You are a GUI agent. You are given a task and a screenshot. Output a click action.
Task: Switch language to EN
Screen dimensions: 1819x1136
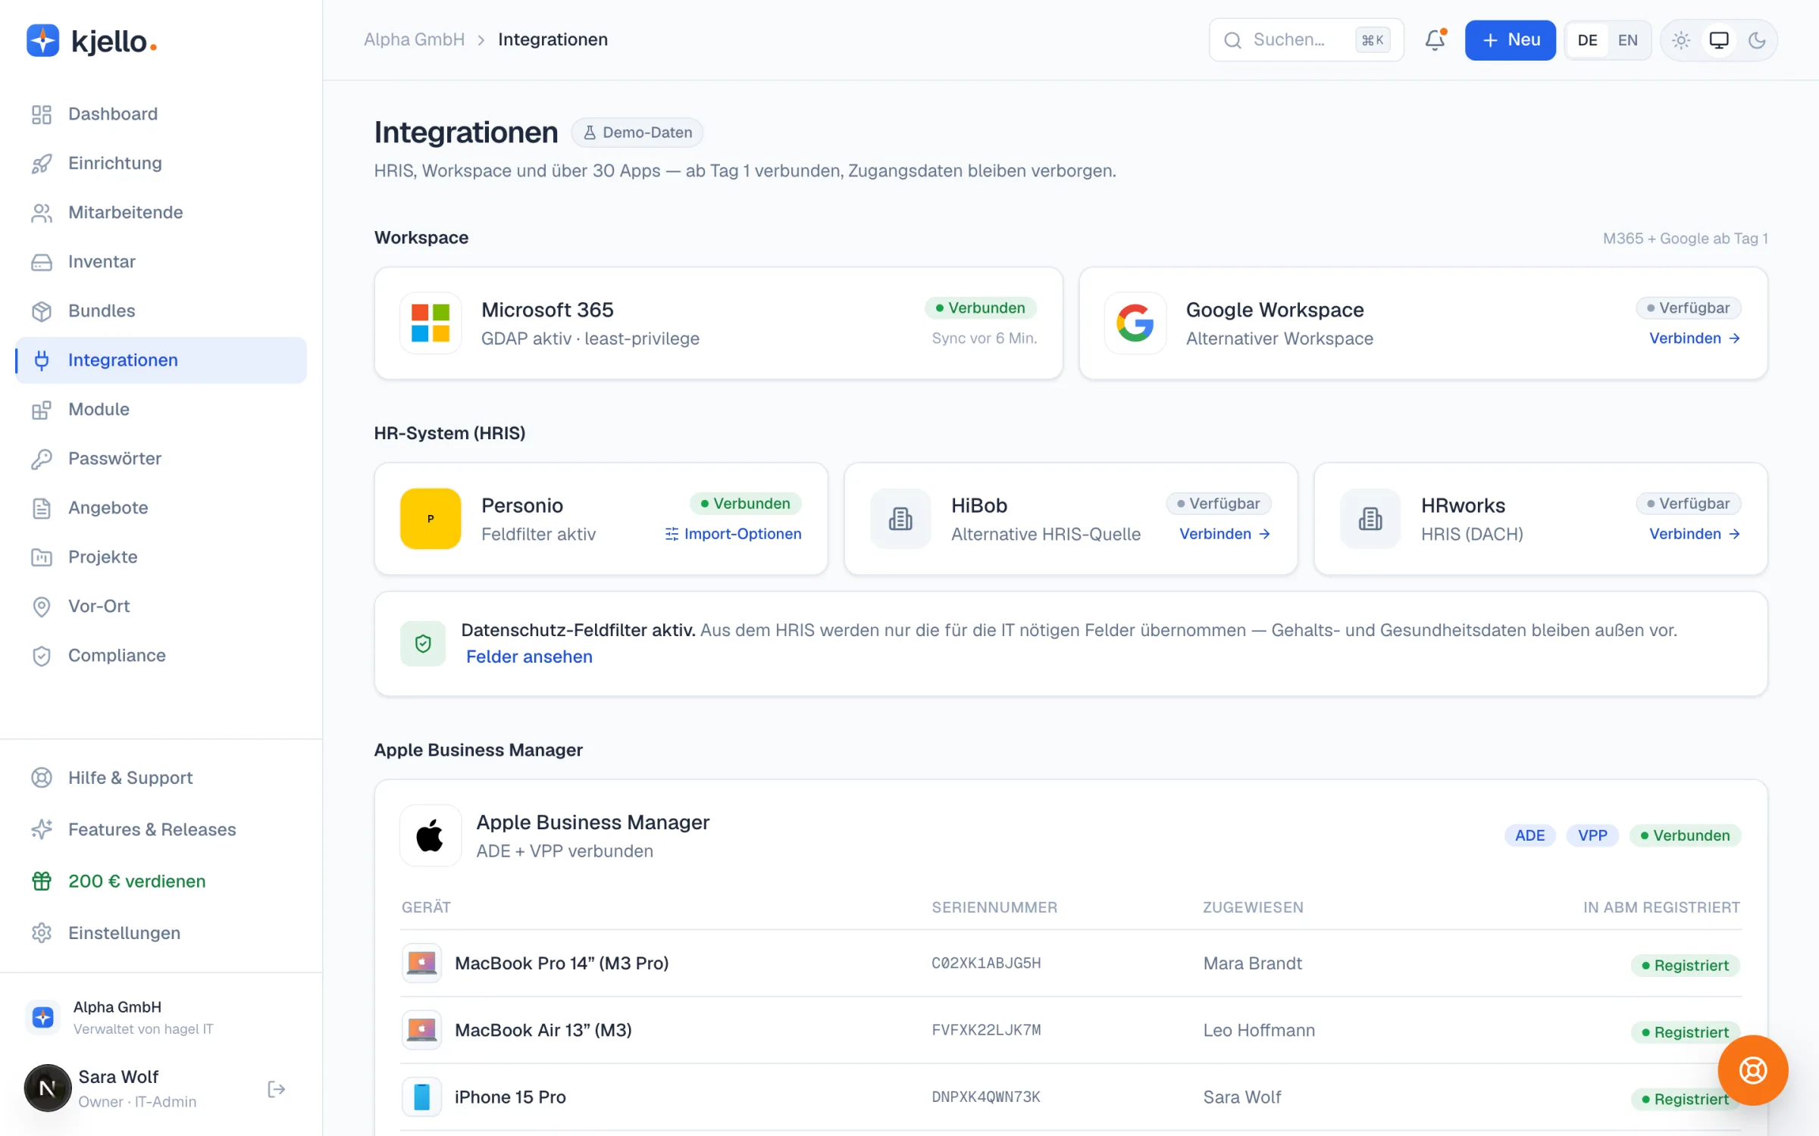(x=1628, y=40)
